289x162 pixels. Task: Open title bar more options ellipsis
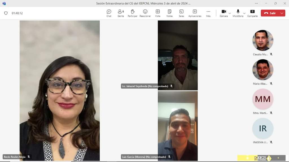click(256, 3)
